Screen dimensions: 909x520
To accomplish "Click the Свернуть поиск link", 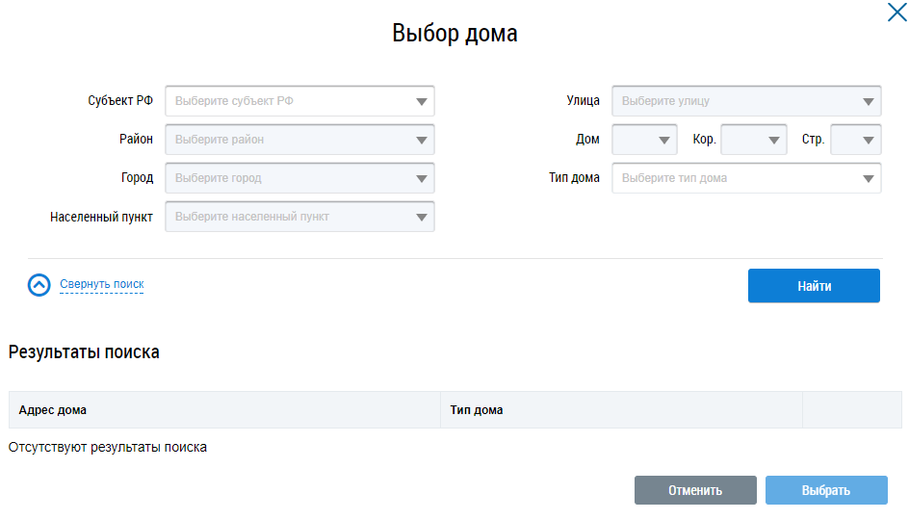I will (101, 284).
